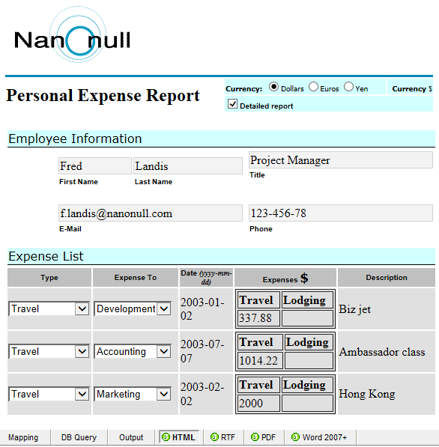The image size is (439, 447).
Task: Select the Dollars currency radio button
Action: pos(273,87)
